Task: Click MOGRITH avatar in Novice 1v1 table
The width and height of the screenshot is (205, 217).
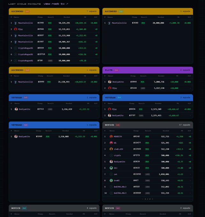Action: pos(111,137)
